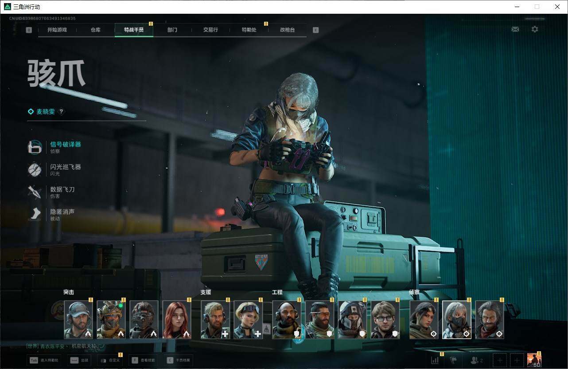Select the 信号破译器 skill icon
The width and height of the screenshot is (568, 369).
coord(35,147)
